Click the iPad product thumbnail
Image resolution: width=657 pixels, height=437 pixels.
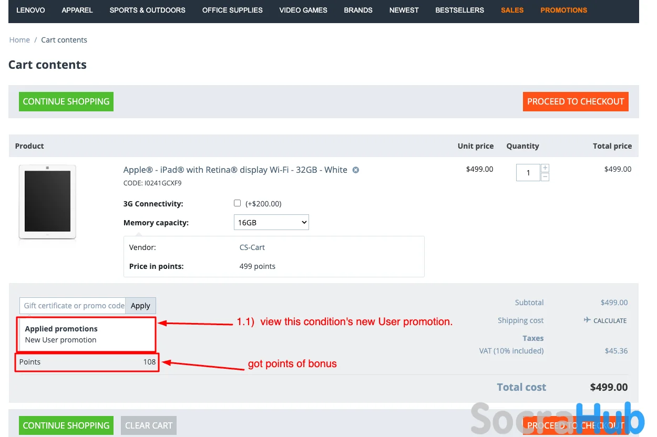point(47,202)
